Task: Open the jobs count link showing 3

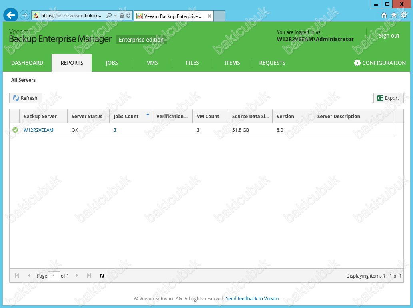Action: (115, 130)
